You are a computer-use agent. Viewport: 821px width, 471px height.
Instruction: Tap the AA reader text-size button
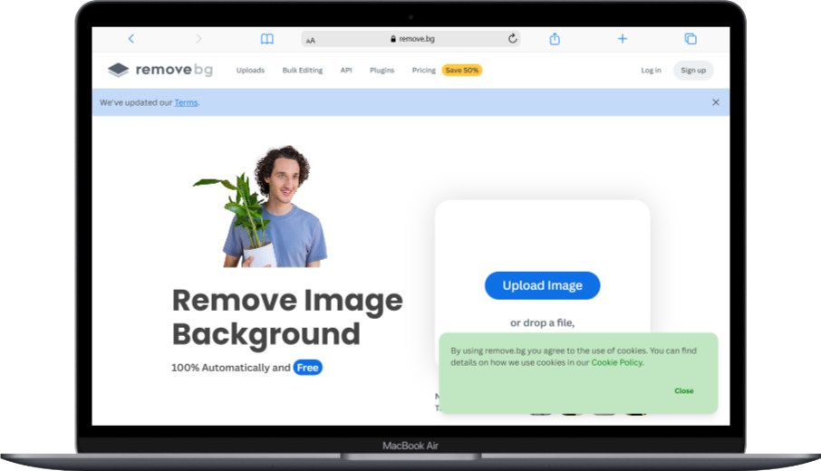pos(311,40)
